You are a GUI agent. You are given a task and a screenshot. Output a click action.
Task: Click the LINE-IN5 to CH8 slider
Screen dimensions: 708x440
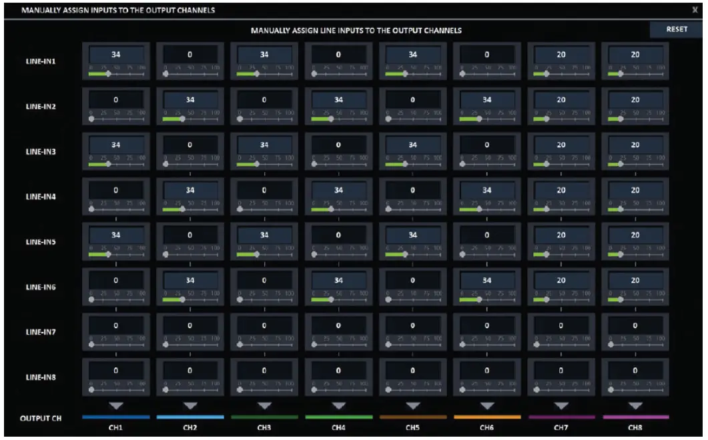click(635, 254)
